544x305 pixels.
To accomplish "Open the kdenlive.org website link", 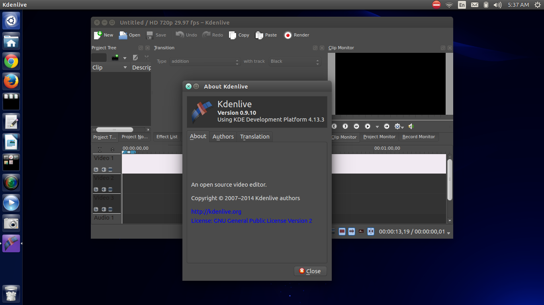I will (x=216, y=212).
